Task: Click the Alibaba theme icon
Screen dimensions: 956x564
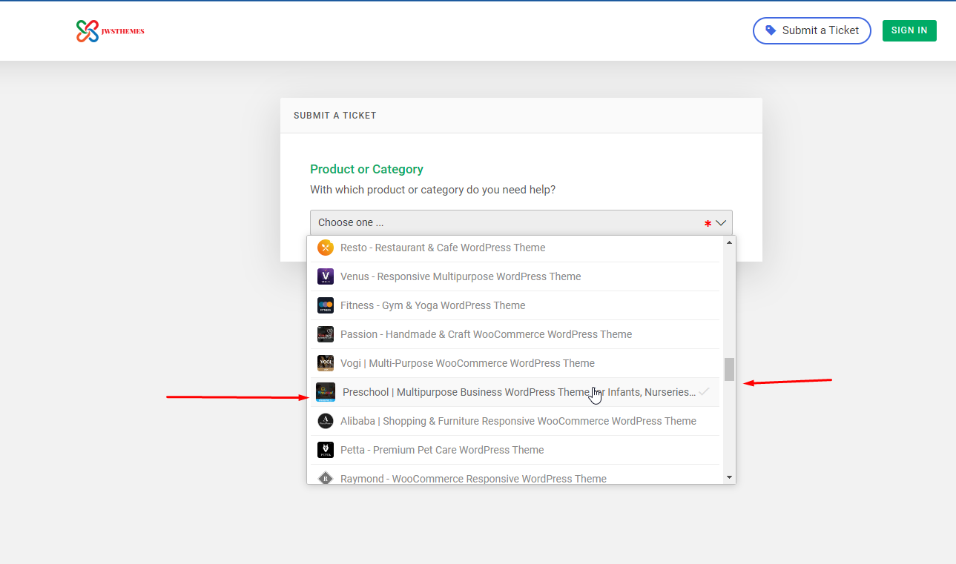Action: pyautogui.click(x=325, y=421)
